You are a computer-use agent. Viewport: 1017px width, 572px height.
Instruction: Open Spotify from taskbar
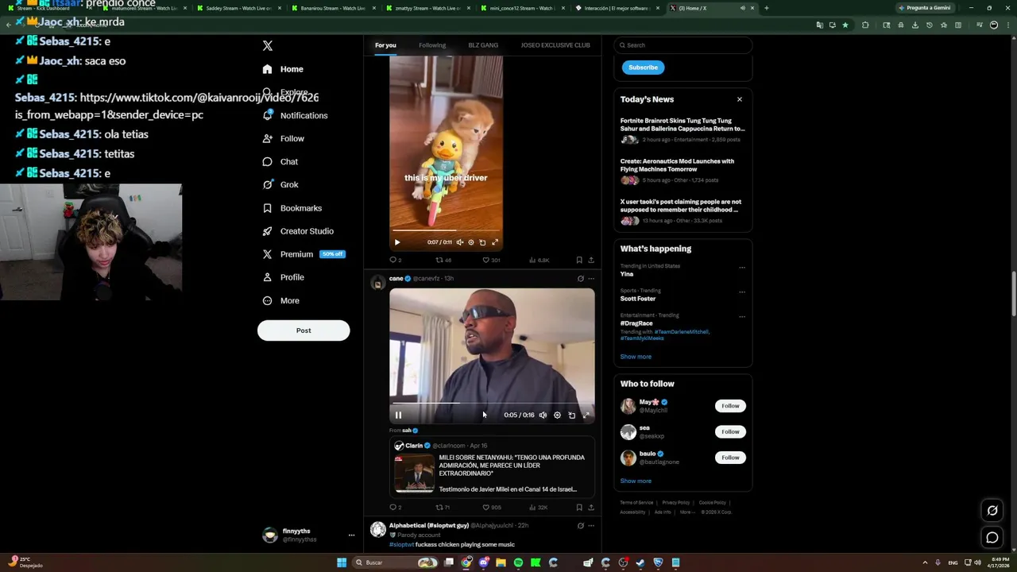(x=518, y=562)
